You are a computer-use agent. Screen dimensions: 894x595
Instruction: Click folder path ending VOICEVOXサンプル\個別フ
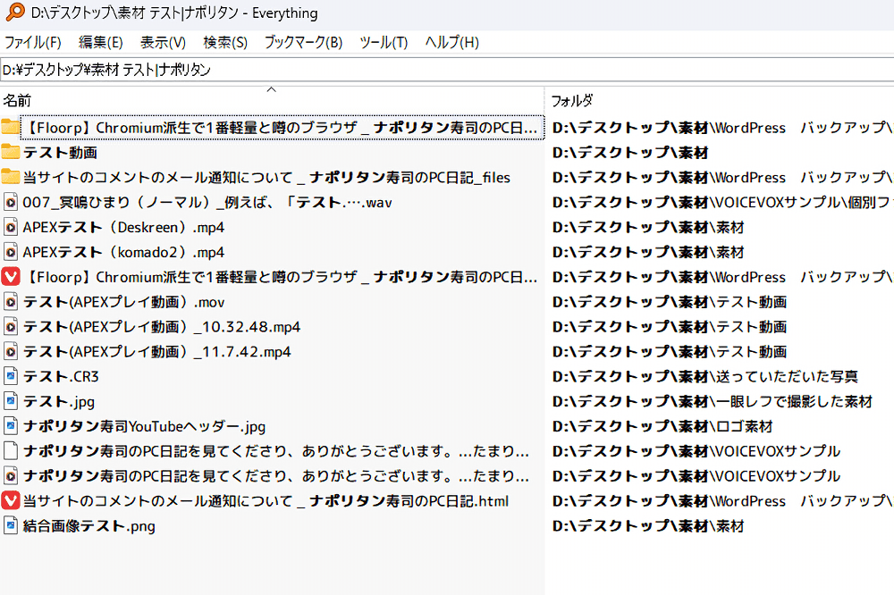(x=723, y=202)
